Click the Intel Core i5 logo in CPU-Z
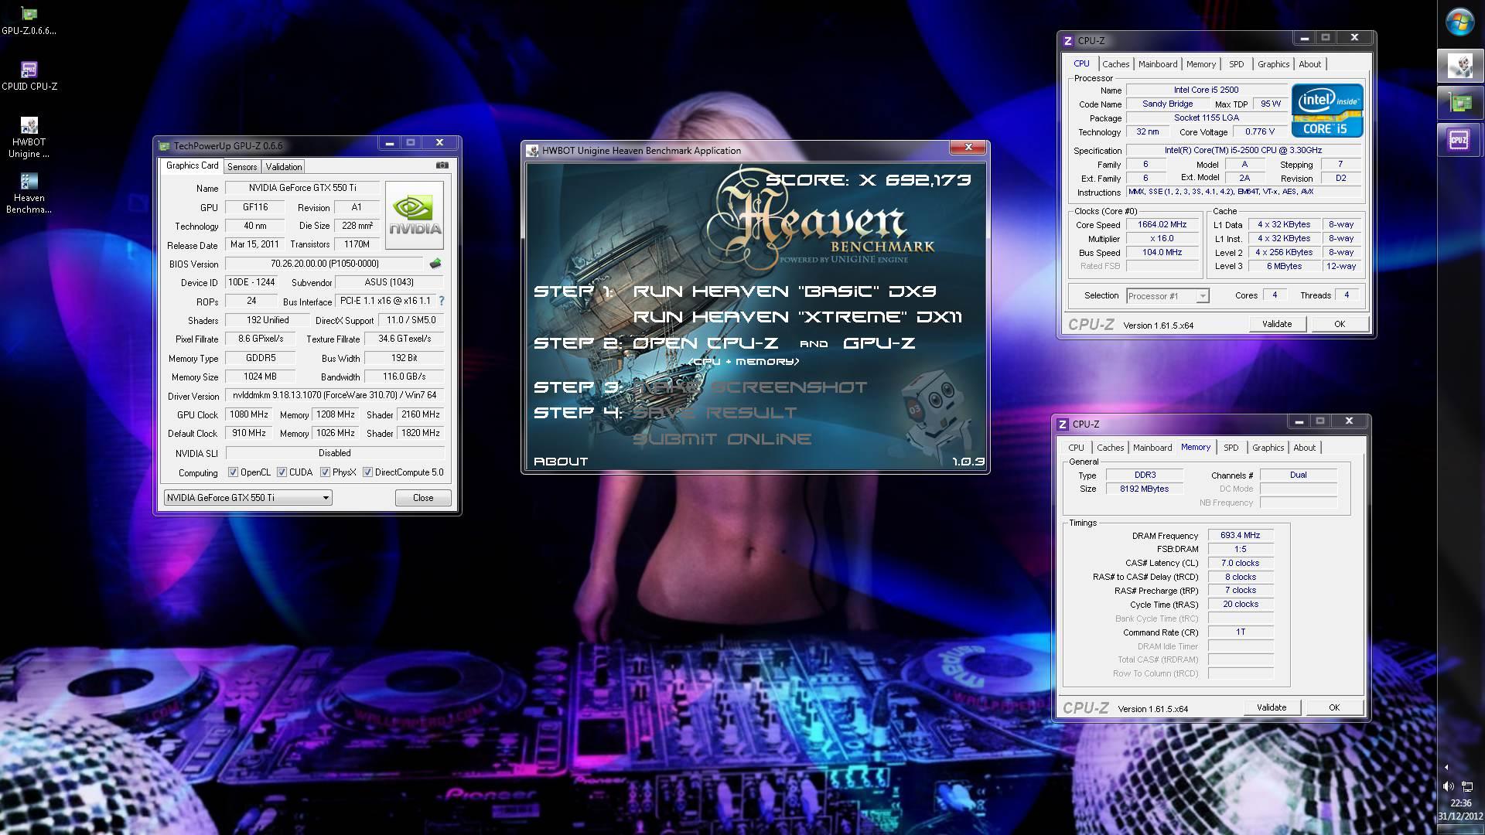Viewport: 1485px width, 835px height. point(1327,111)
